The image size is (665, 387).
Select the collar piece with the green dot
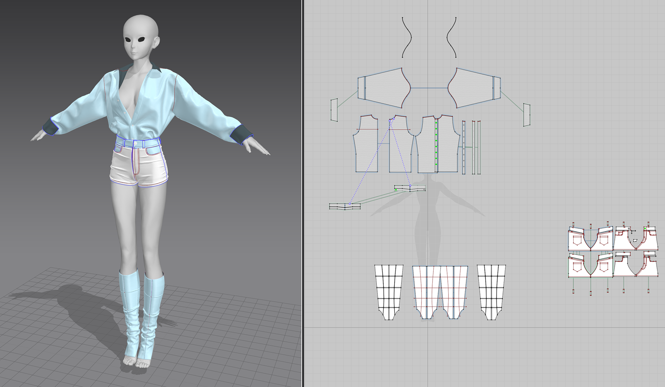(x=410, y=188)
